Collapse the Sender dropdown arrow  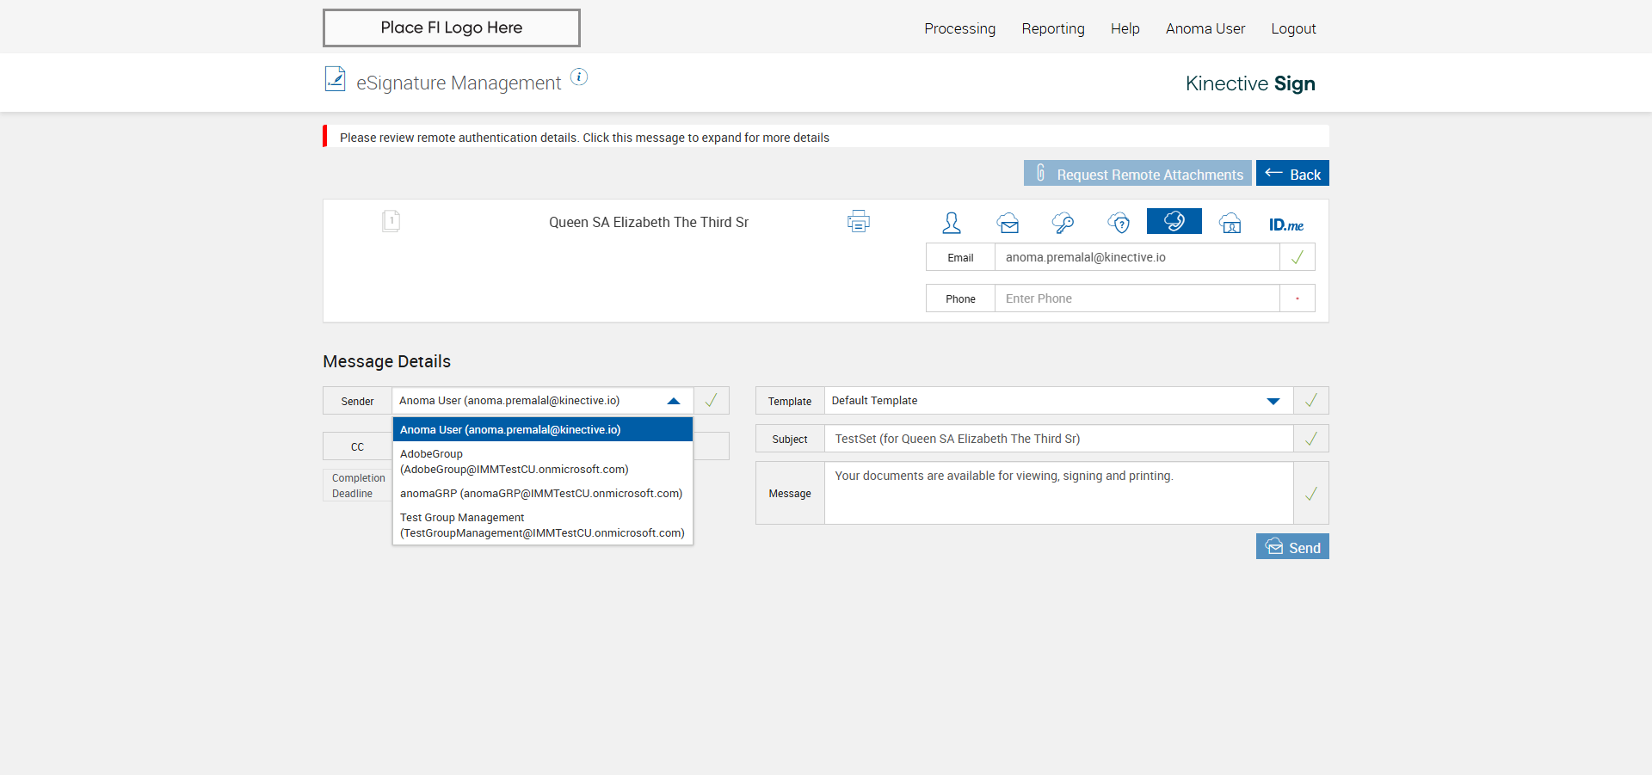point(674,401)
